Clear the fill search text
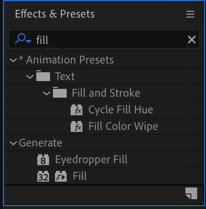The width and height of the screenshot is (206, 209). pos(192,40)
